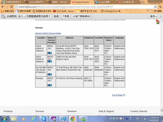Click L D badge in MITEC Building row
This screenshot has height=122, width=163.
pyautogui.click(x=50, y=53)
